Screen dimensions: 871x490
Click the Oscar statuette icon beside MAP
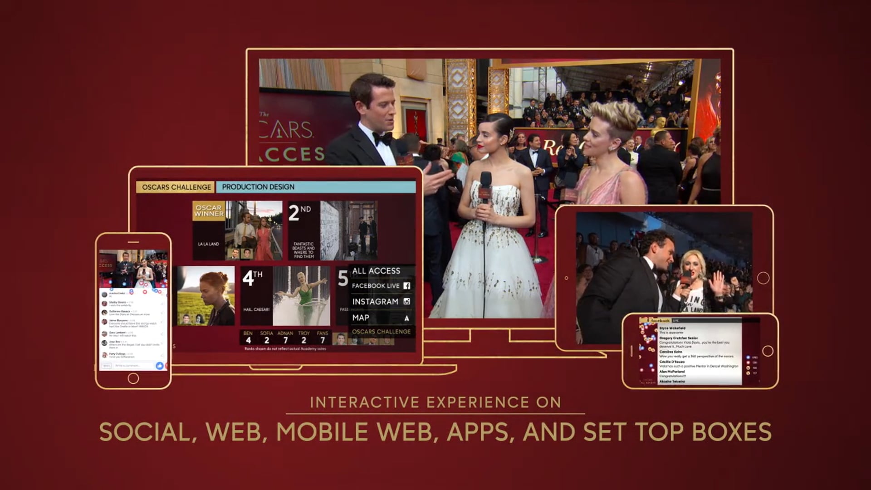coord(407,318)
